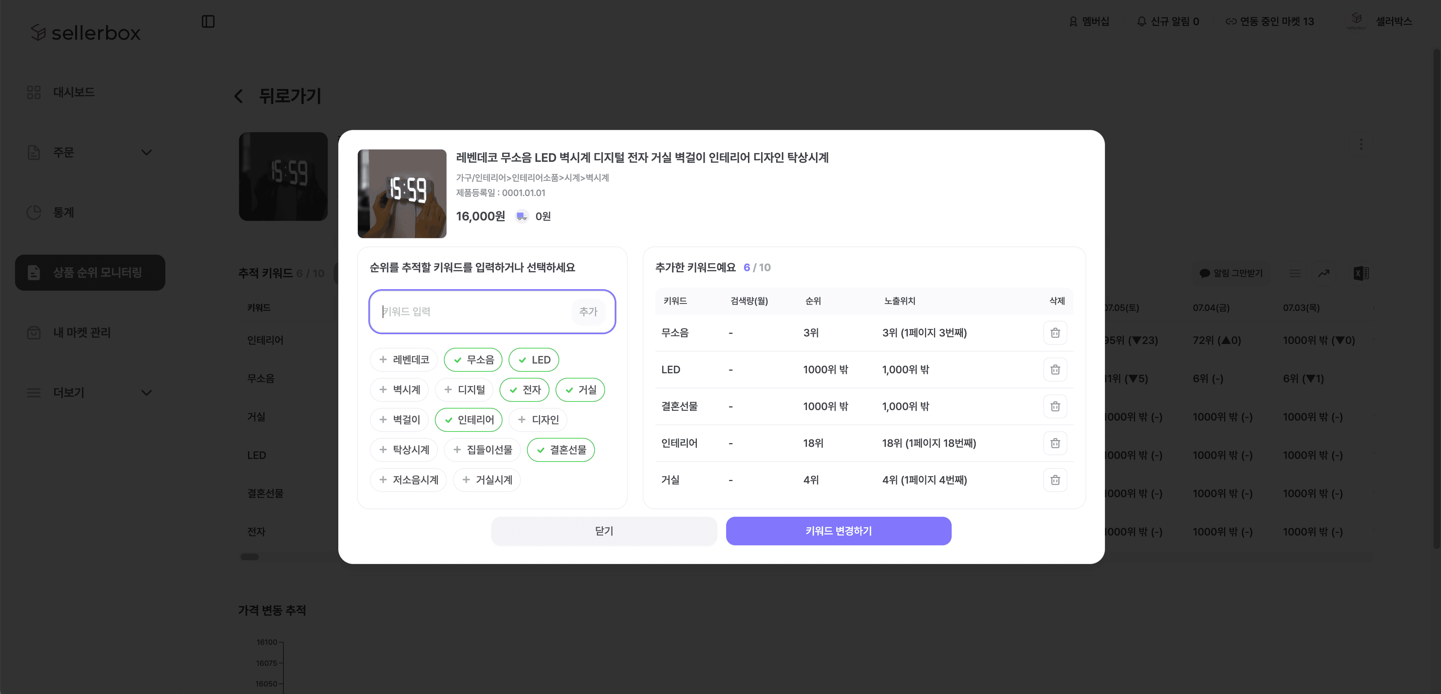The height and width of the screenshot is (694, 1441).
Task: Toggle the sidebar collapse icon
Action: pos(208,21)
